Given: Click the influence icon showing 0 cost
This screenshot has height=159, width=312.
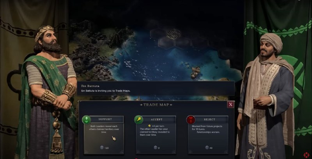Looking at the screenshot, I should click(x=155, y=147).
